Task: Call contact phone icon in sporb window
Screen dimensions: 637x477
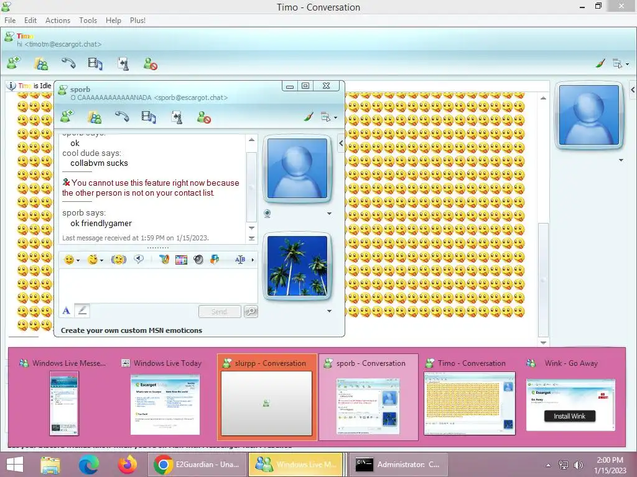Action: (x=122, y=117)
